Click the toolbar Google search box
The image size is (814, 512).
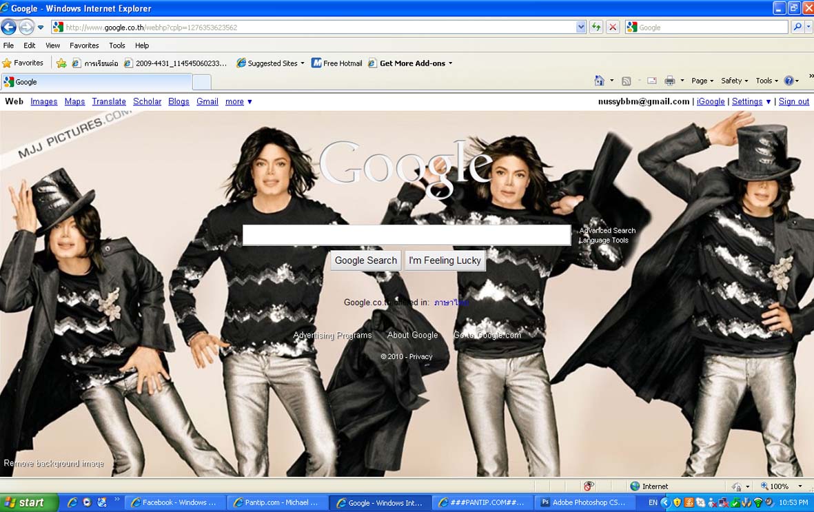pos(706,28)
